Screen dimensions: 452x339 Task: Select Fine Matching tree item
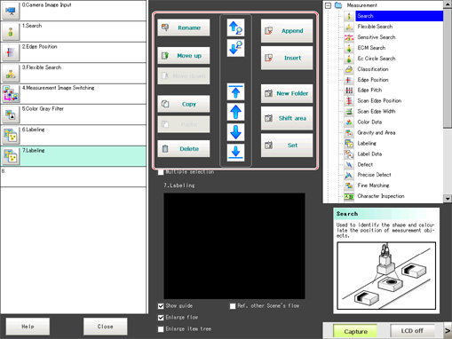coord(373,185)
